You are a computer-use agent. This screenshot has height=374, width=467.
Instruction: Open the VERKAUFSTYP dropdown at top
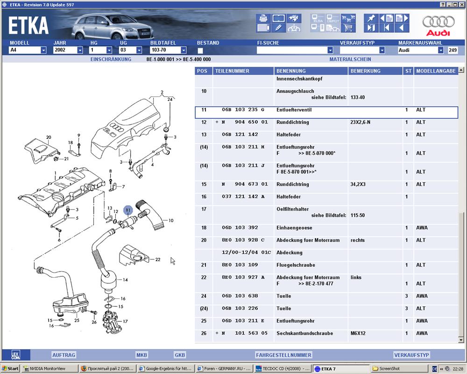[382, 50]
